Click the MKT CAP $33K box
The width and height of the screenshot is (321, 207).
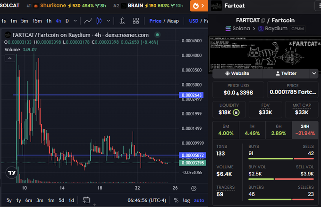point(302,110)
